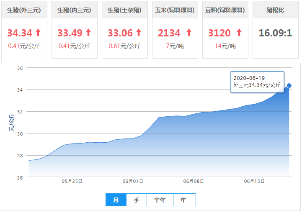
Task: Click the 34.34 price value
Action: [x=19, y=33]
